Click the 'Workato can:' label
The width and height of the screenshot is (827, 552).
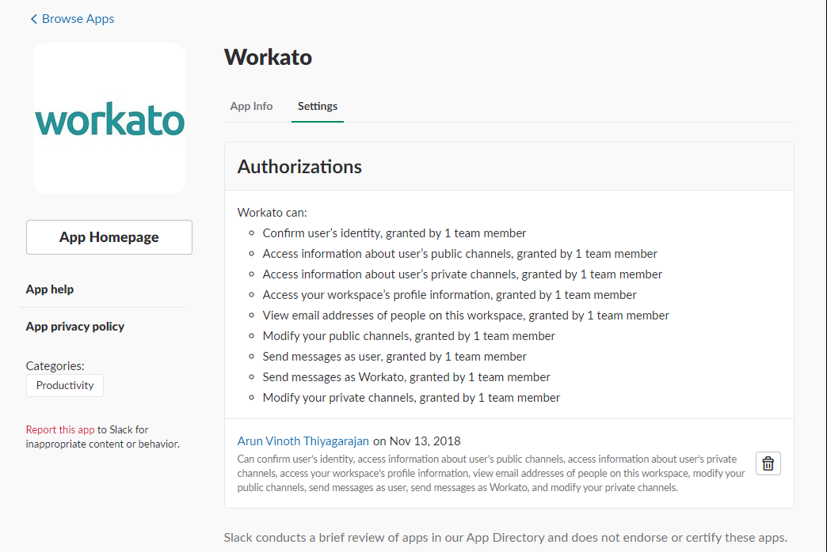[x=272, y=213]
